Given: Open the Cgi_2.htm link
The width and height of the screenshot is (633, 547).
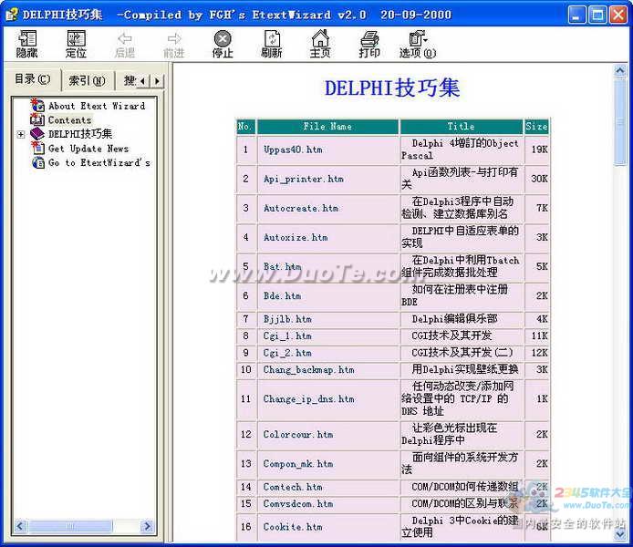Looking at the screenshot, I should point(287,353).
